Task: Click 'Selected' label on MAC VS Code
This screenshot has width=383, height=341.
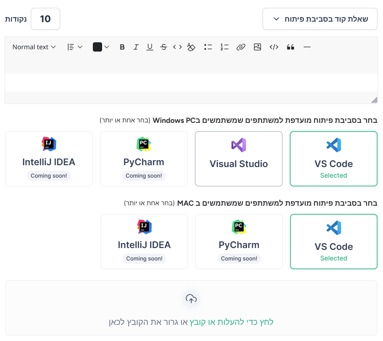Action: [x=334, y=258]
